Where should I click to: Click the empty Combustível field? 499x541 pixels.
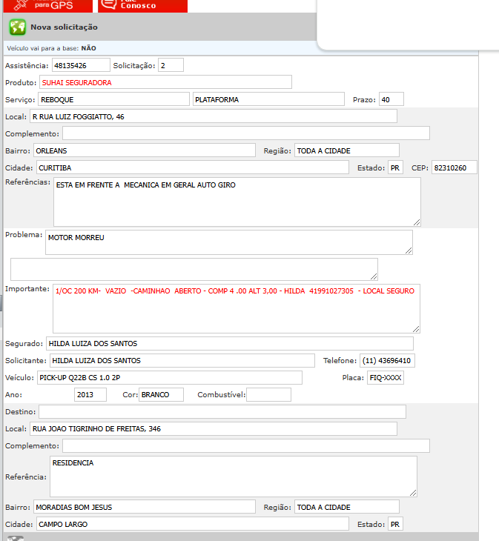(x=269, y=394)
